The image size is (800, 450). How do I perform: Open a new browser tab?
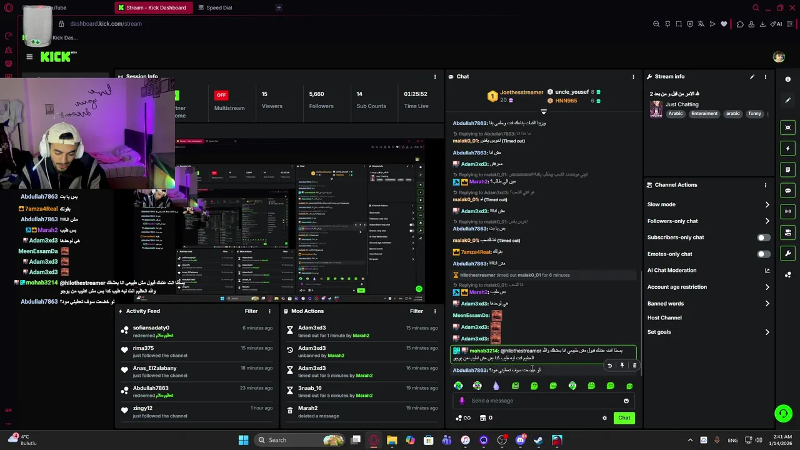[x=279, y=7]
